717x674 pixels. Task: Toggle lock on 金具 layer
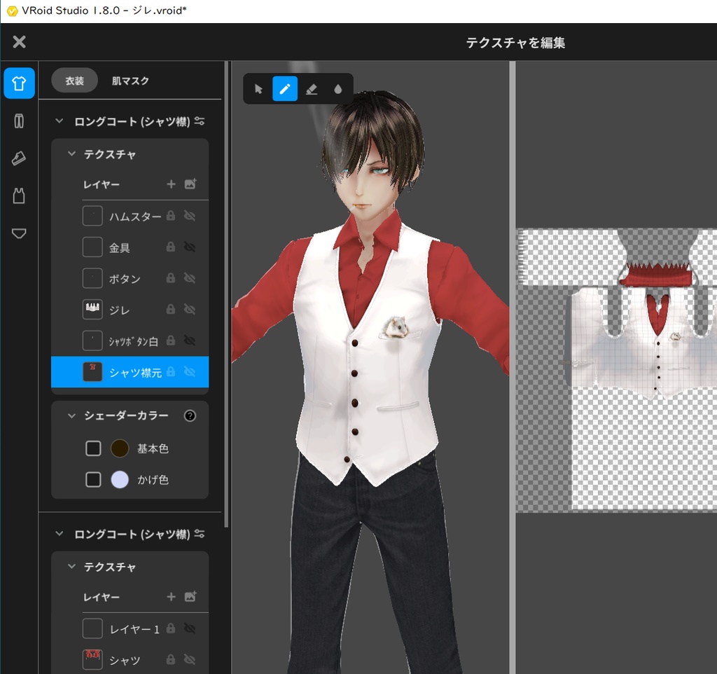(x=171, y=247)
